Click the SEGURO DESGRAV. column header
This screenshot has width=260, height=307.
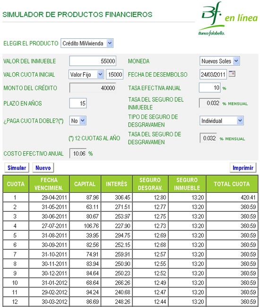tap(150, 184)
